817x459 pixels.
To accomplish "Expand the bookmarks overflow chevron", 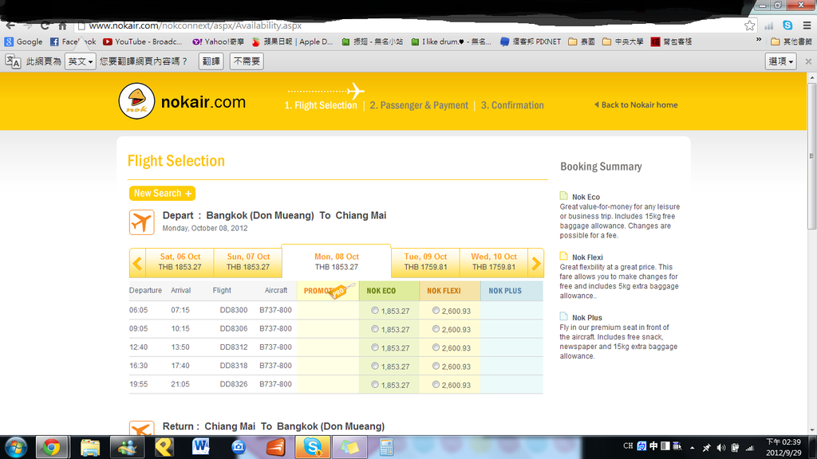I will [x=759, y=41].
